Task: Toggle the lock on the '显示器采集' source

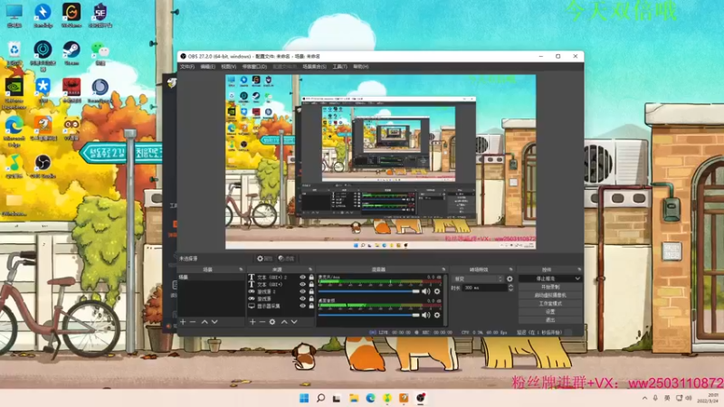Action: point(311,306)
